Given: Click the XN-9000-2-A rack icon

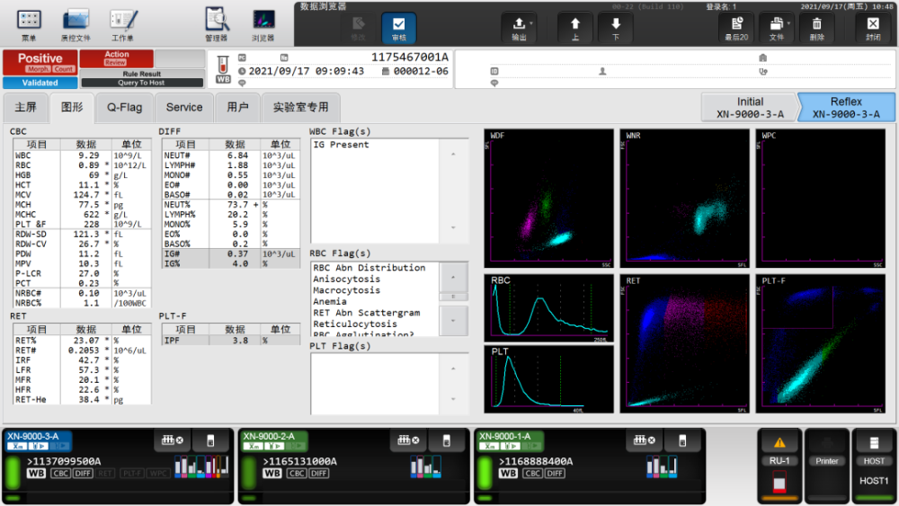Looking at the screenshot, I should coord(407,440).
